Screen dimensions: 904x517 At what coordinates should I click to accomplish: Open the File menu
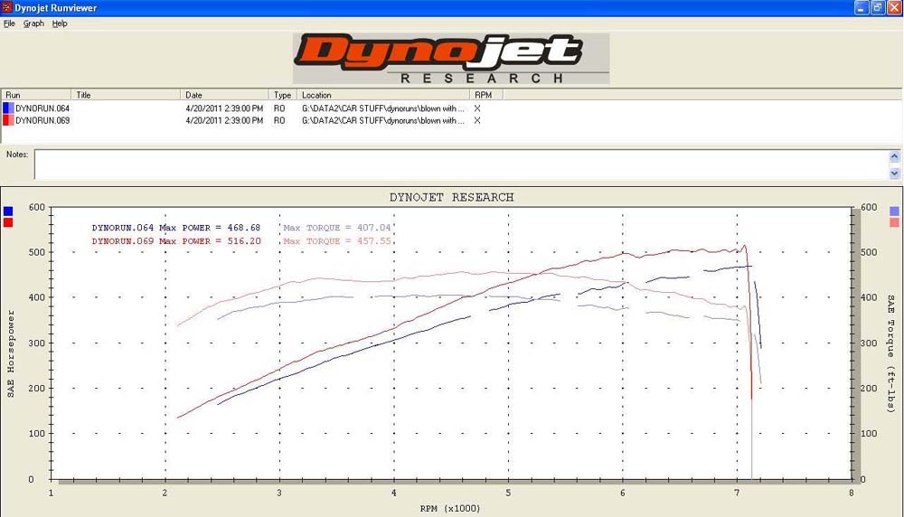[x=9, y=23]
